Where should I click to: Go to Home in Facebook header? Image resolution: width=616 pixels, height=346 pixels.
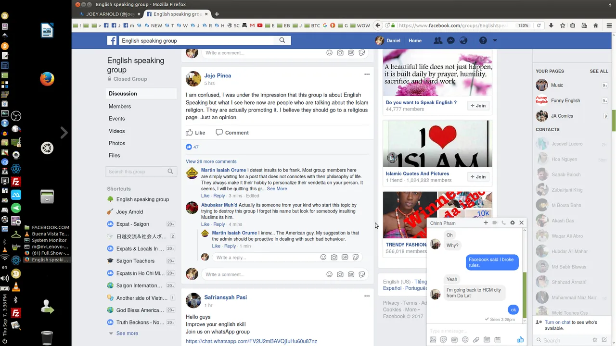pos(415,41)
